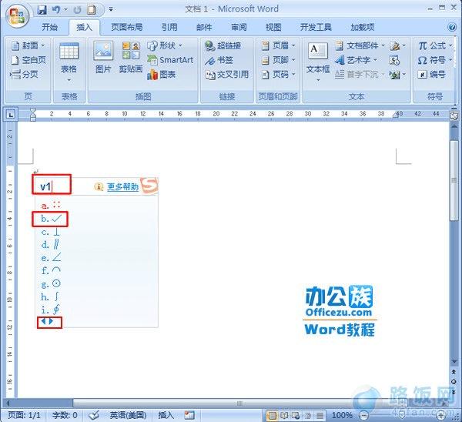This screenshot has height=422, width=462.
Task: Click the 字数: 0 word count
Action: coord(65,415)
